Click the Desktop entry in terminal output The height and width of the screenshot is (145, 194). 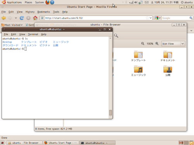(7, 42)
